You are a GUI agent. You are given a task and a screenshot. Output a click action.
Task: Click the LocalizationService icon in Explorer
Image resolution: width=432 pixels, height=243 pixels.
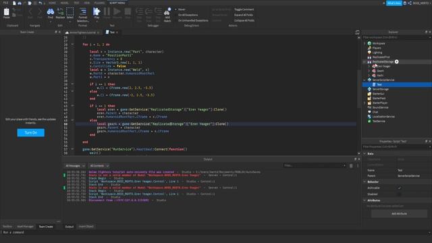(369, 117)
